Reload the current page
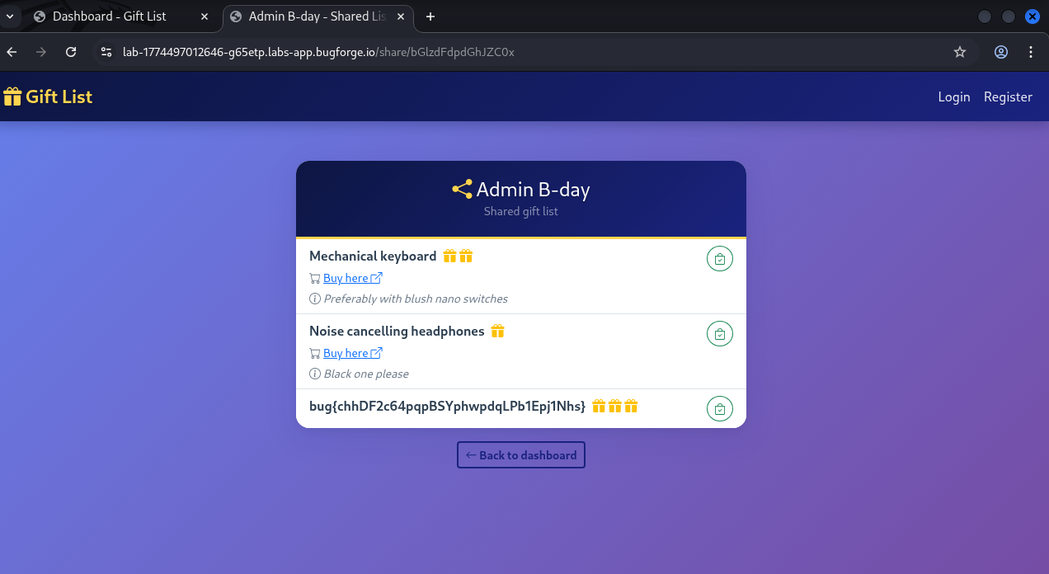Screen dimensions: 1049x574 71,52
